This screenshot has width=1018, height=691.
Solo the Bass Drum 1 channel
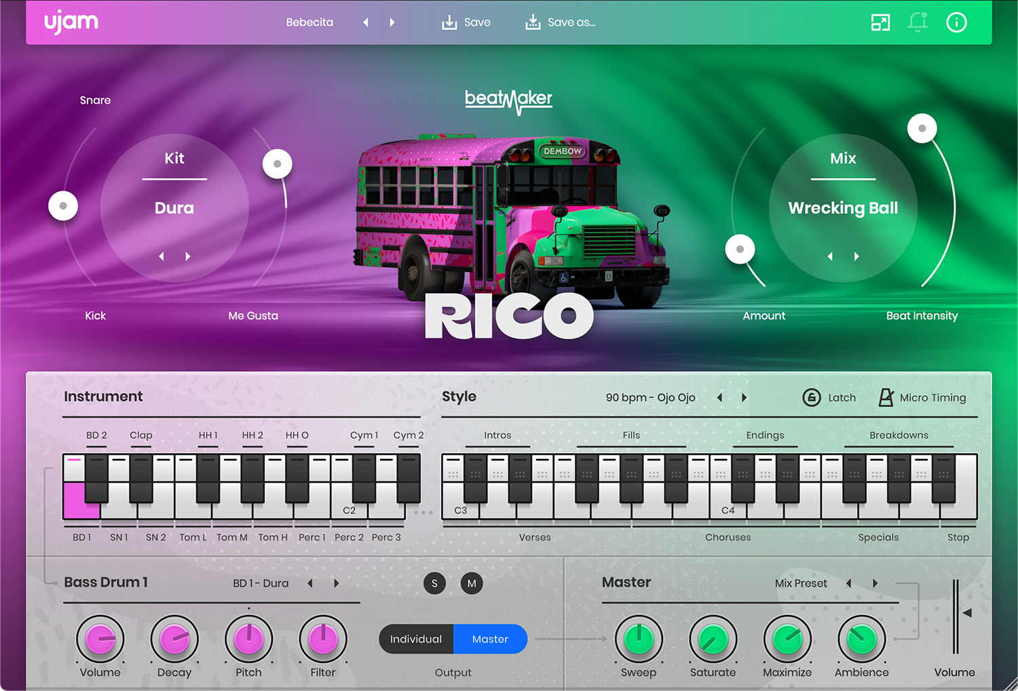pos(434,583)
